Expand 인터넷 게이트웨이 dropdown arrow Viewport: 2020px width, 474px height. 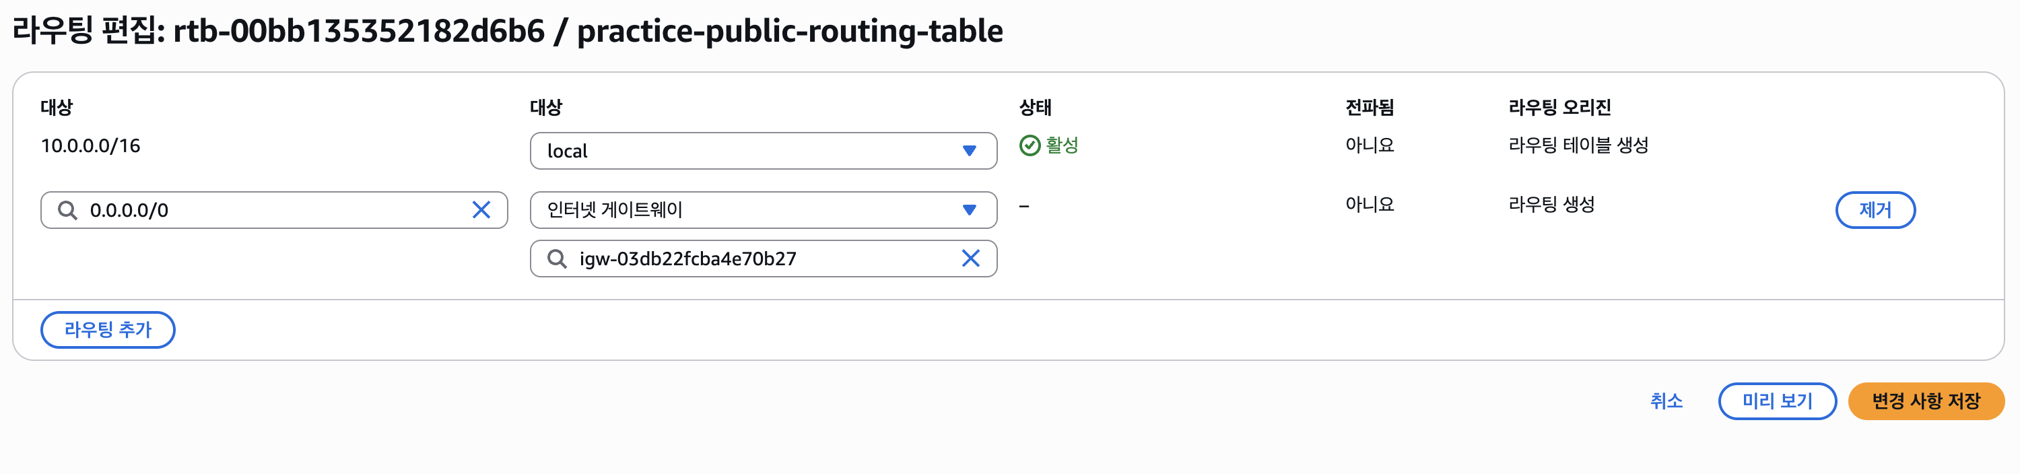(x=969, y=210)
